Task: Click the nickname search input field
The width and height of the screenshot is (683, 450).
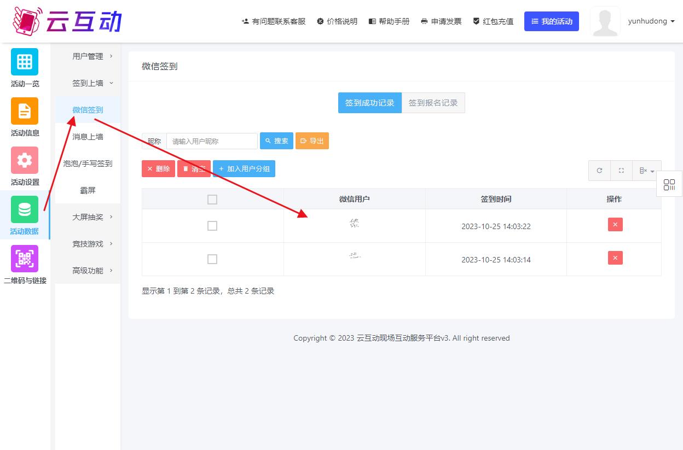Action: pos(212,141)
